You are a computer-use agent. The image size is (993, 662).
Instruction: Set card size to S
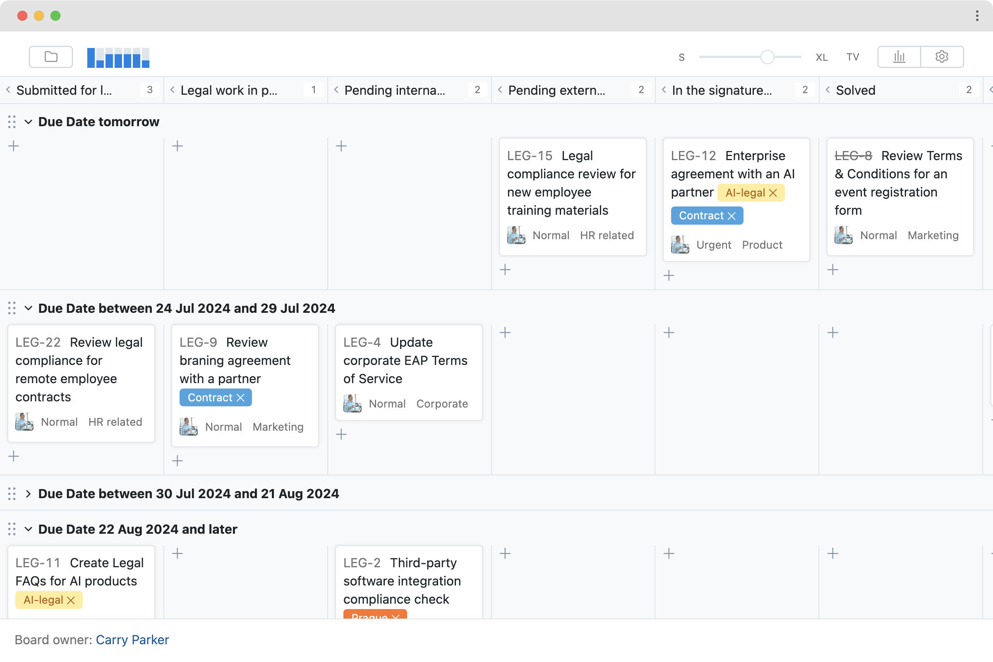click(x=681, y=57)
